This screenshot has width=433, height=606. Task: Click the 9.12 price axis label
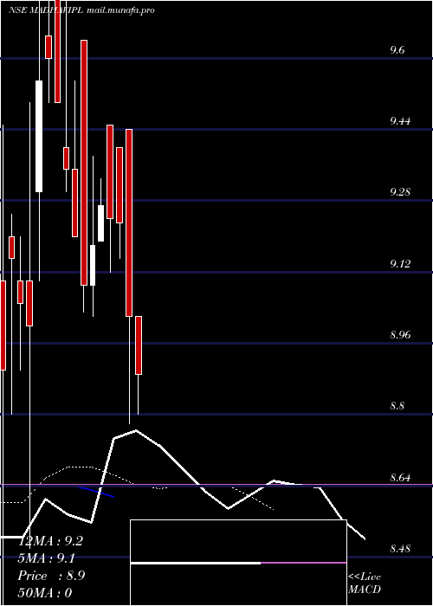click(400, 263)
